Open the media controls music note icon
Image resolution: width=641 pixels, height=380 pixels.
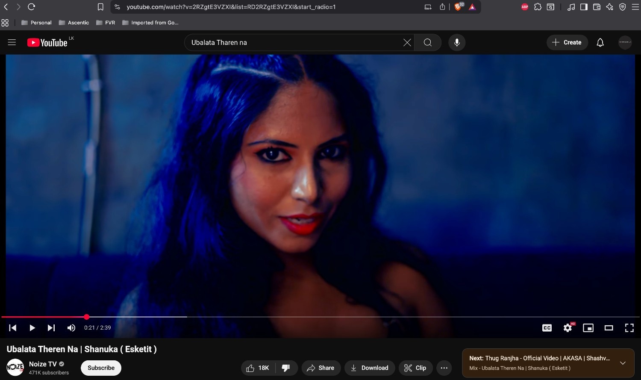pos(571,7)
